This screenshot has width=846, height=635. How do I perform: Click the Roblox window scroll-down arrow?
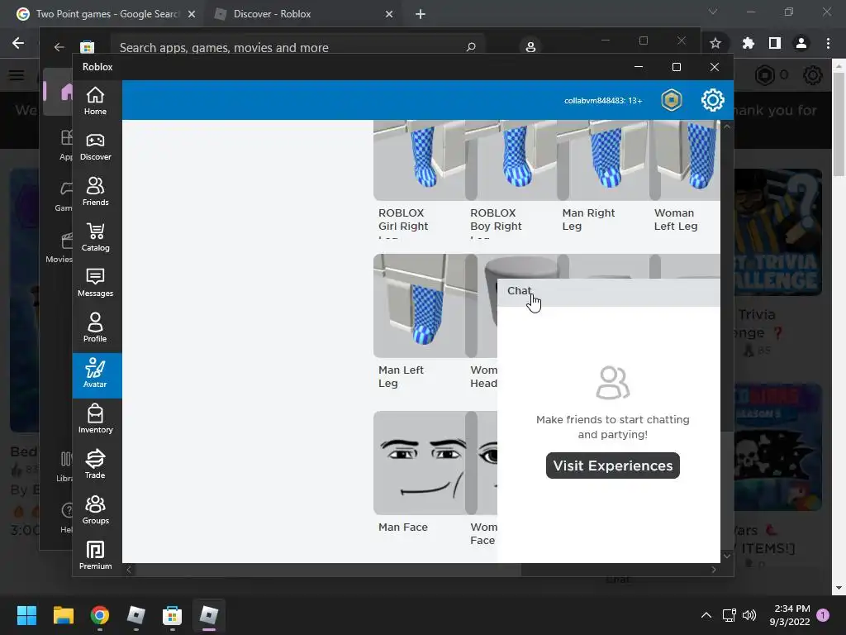[727, 556]
